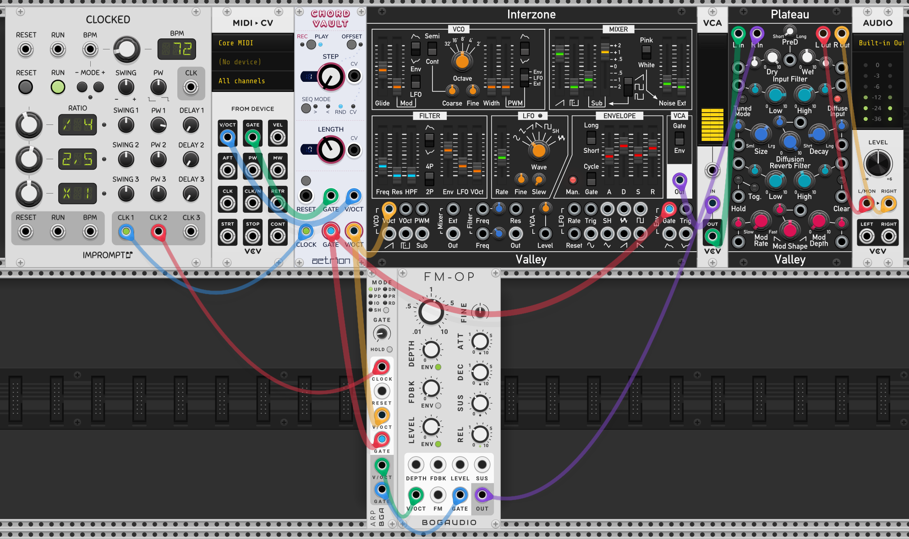Open the All channels MIDI dropdown

[x=253, y=81]
